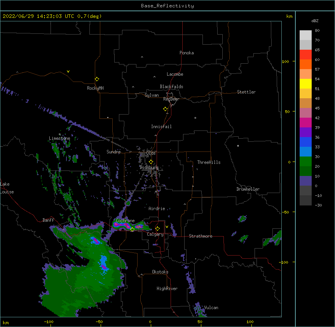Select the white plus marker north of Drumheller
Viewport: 335px width, 327px height.
(x=238, y=146)
